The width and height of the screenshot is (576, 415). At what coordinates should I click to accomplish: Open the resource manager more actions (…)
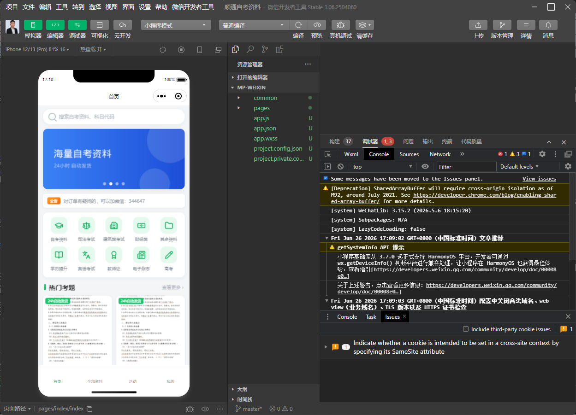[x=308, y=64]
